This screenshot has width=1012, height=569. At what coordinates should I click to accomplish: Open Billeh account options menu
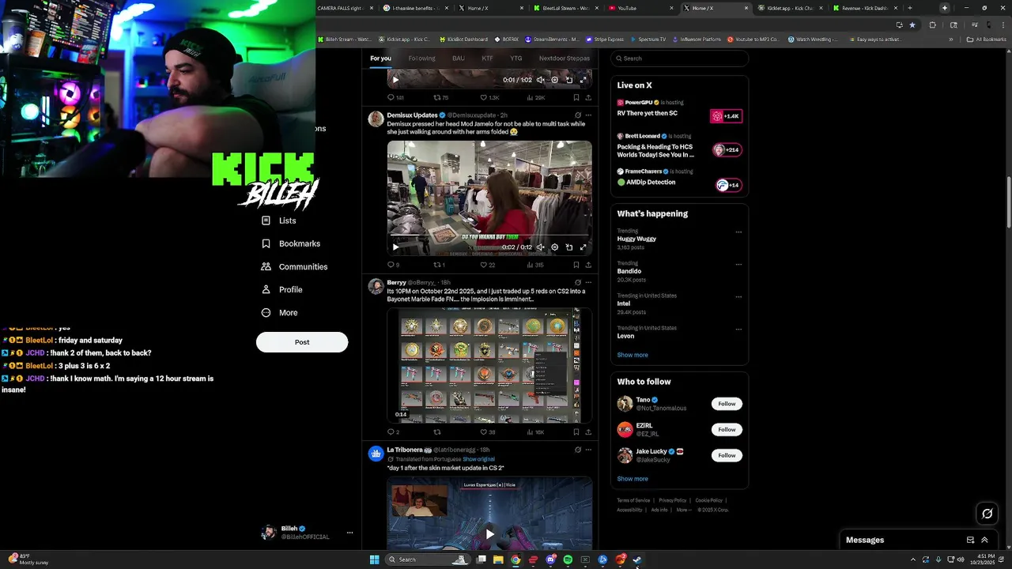(349, 533)
